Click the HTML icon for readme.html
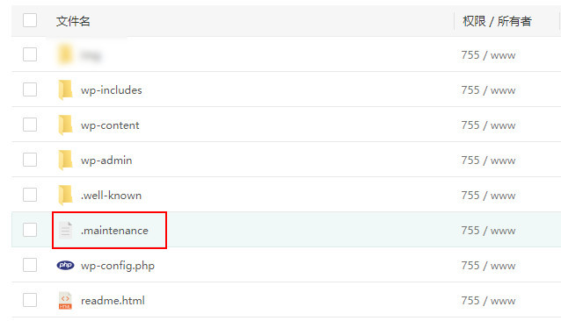 pos(65,300)
